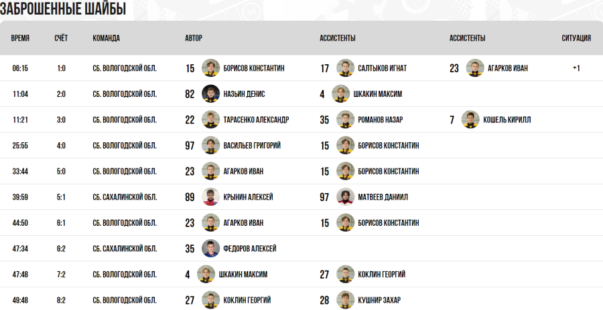The width and height of the screenshot is (603, 310).
Task: Click the Время column header
Action: pyautogui.click(x=20, y=38)
